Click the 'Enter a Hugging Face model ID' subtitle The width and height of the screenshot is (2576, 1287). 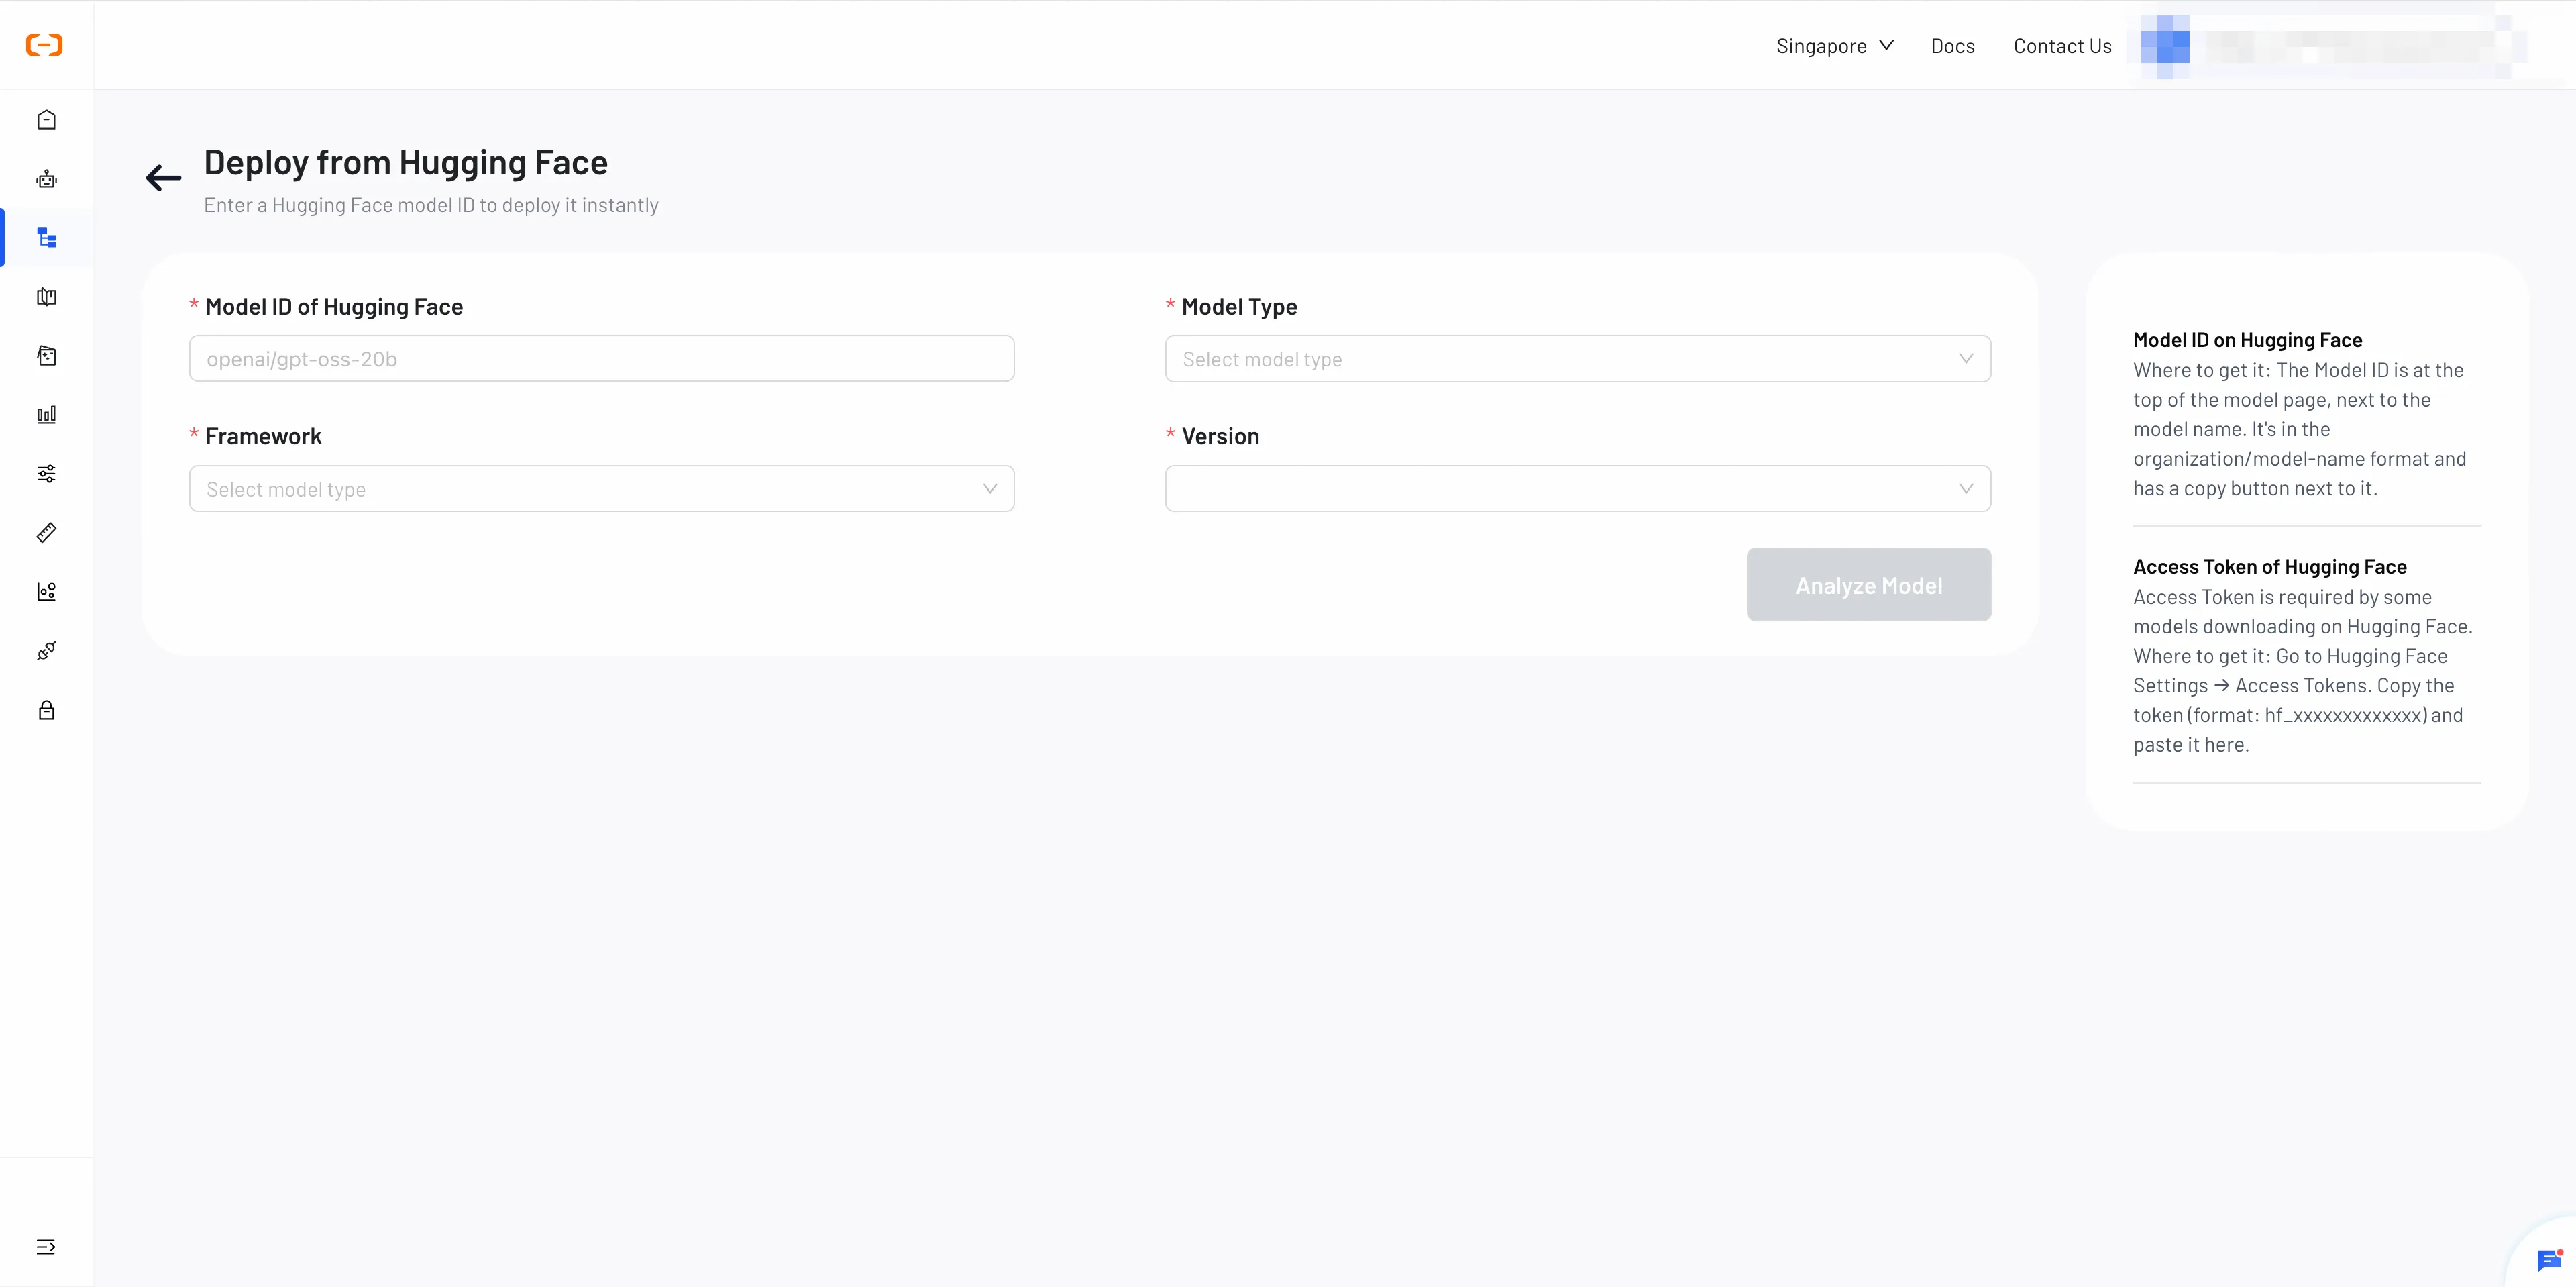(x=431, y=205)
